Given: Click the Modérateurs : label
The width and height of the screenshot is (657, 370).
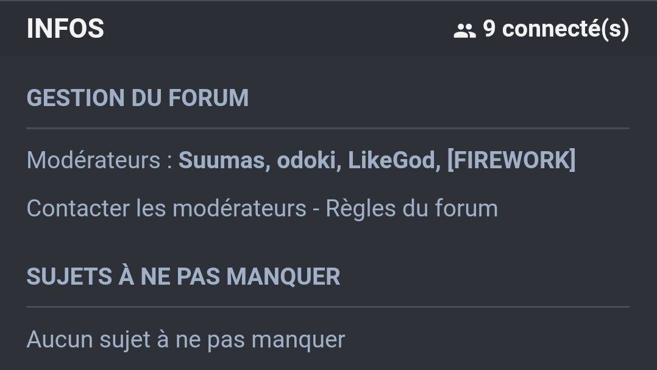Looking at the screenshot, I should coord(99,160).
